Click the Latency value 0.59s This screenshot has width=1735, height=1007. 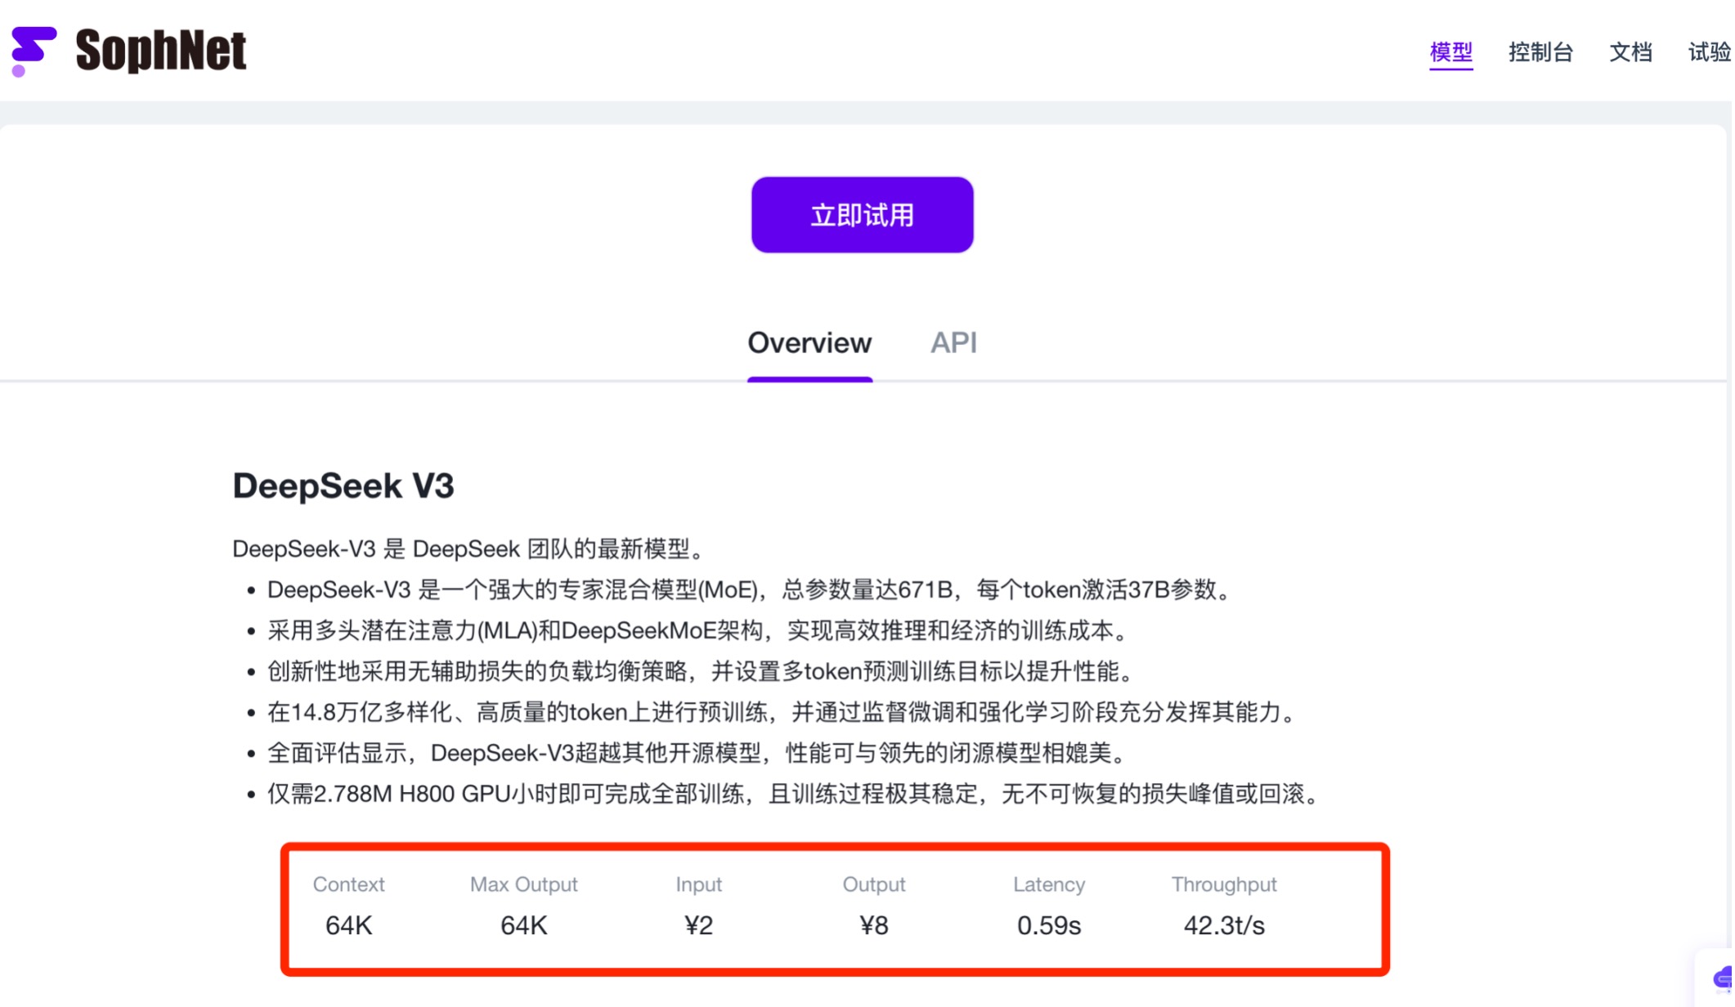click(x=1048, y=925)
